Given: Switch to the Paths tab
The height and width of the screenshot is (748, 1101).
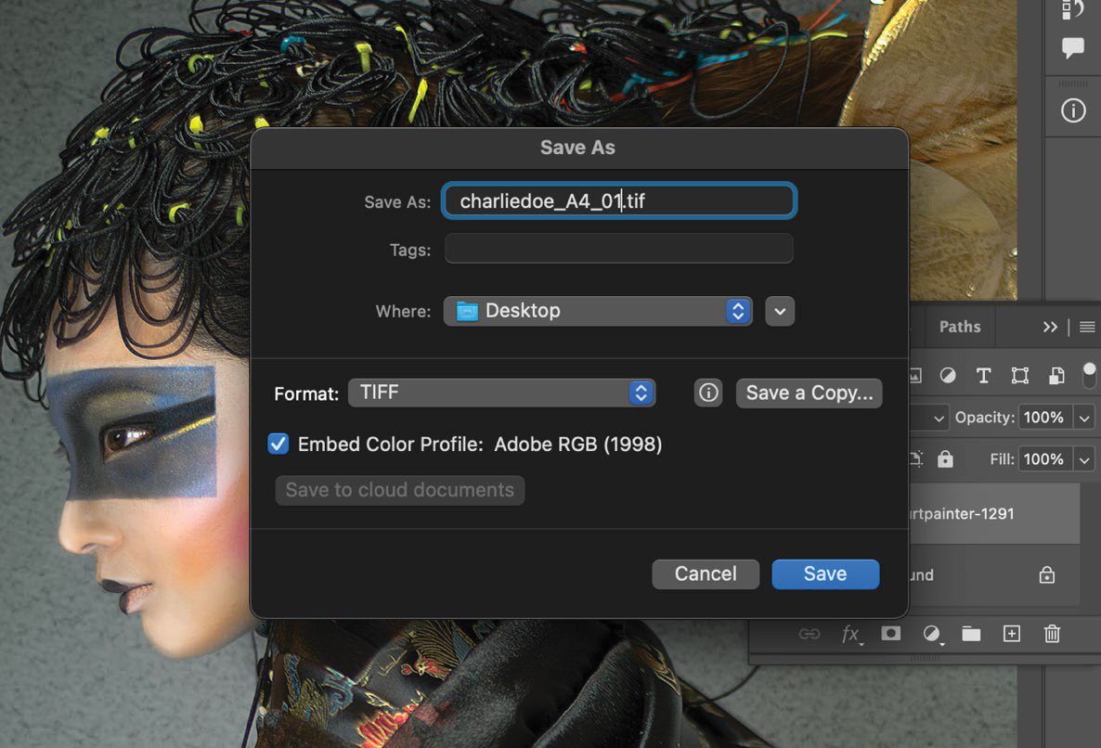Looking at the screenshot, I should click(x=960, y=327).
